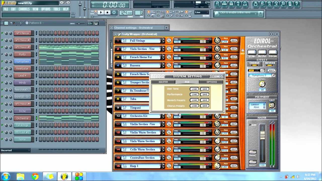Click the render to audio file icon
Screen dimensions: 322x181
click(x=269, y=4)
